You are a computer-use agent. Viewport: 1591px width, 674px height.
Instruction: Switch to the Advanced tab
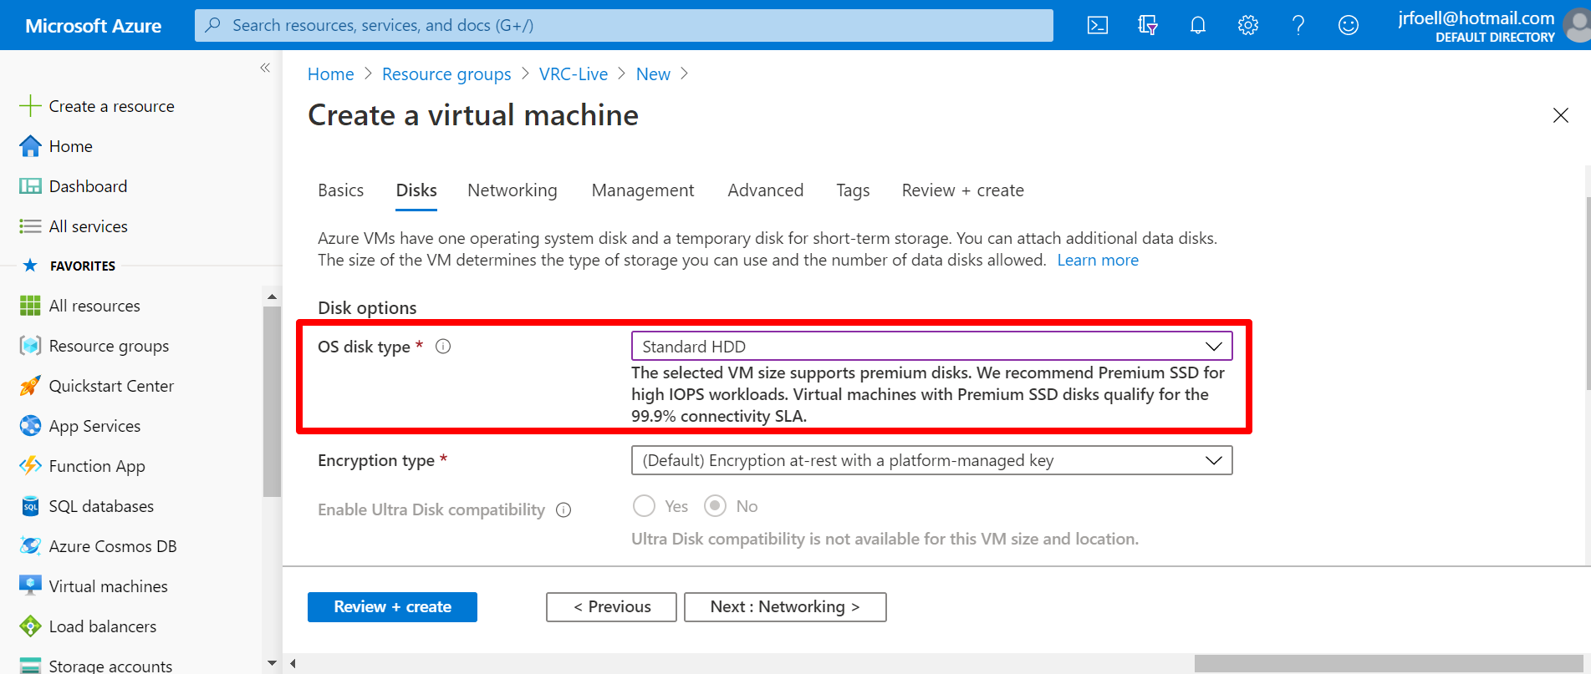766,190
